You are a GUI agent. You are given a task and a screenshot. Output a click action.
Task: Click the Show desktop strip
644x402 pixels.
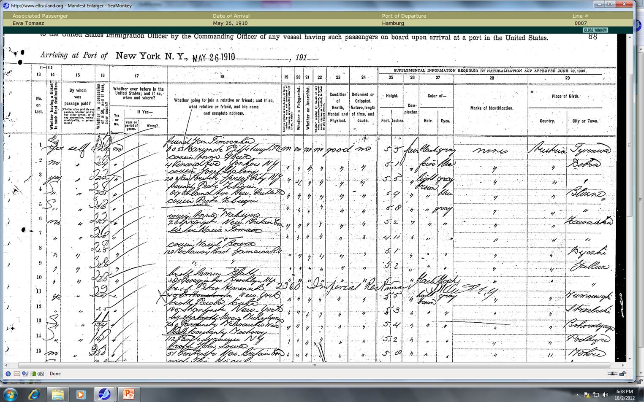click(x=641, y=395)
